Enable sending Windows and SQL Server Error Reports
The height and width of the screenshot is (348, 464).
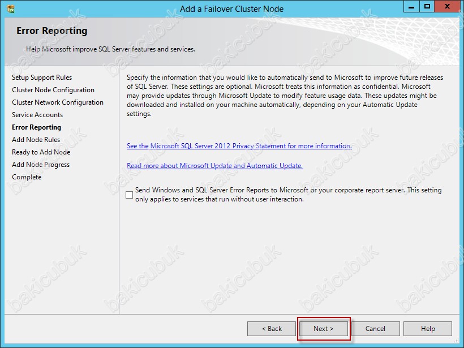[130, 195]
